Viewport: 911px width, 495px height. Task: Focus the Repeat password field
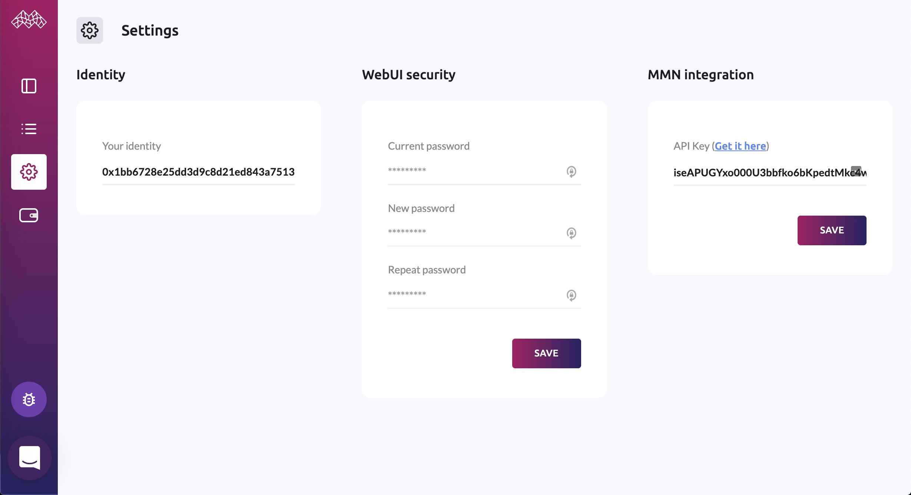(484, 295)
